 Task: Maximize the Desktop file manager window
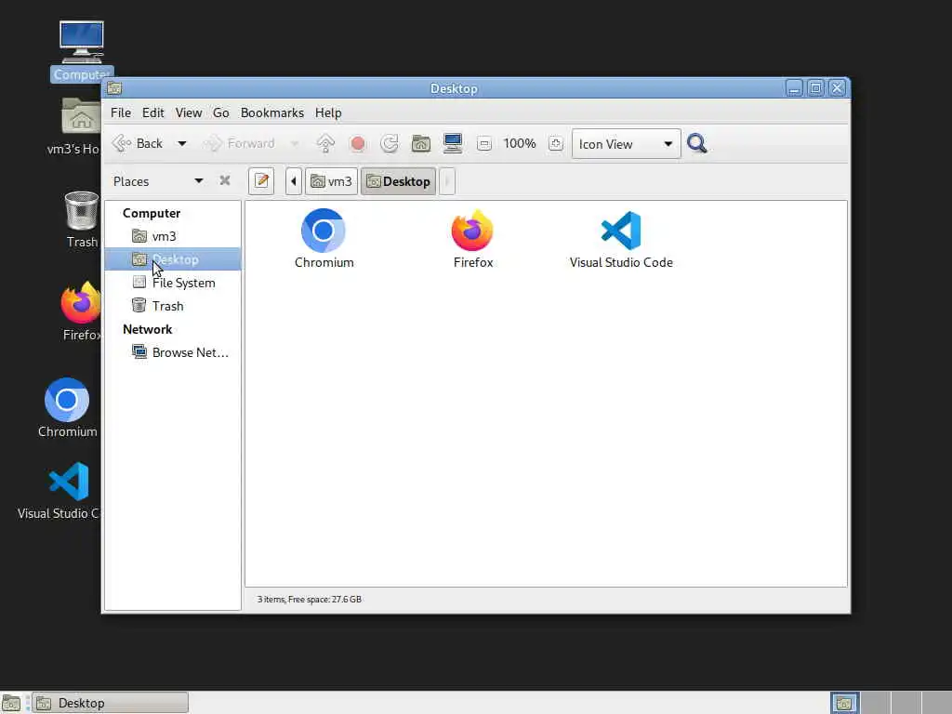pyautogui.click(x=815, y=88)
